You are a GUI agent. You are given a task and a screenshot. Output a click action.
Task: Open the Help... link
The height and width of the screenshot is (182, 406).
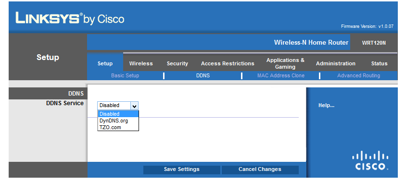[x=326, y=106]
